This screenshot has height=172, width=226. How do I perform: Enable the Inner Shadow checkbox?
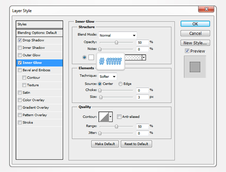tap(20, 48)
